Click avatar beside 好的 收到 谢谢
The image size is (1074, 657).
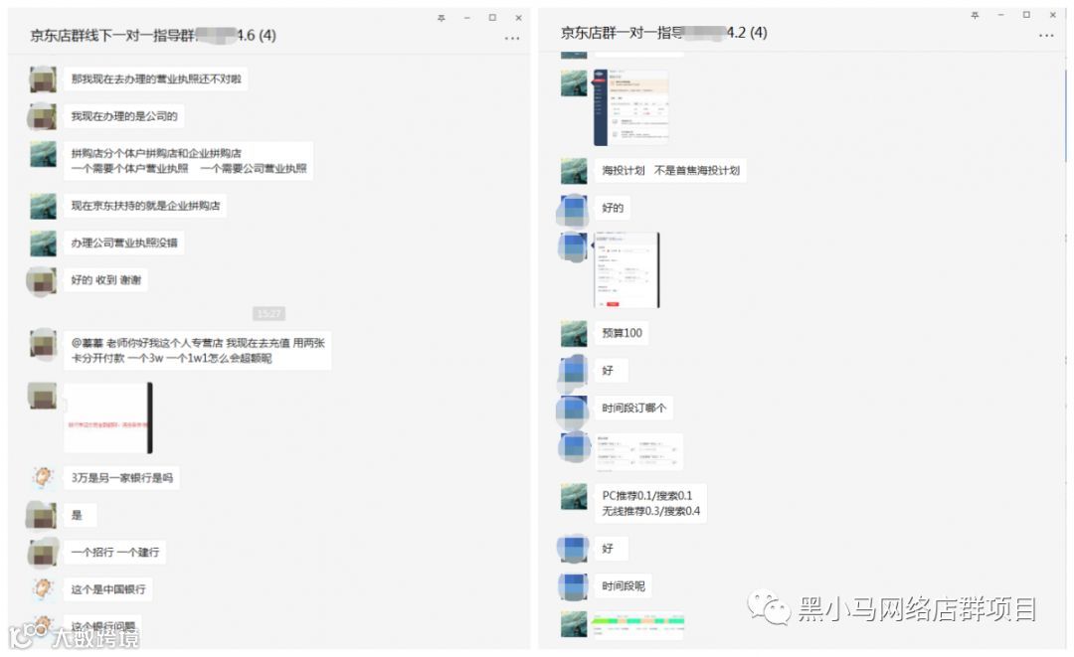[43, 280]
